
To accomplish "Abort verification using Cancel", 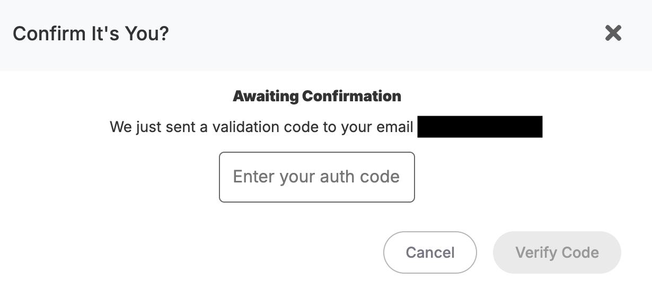I will [430, 252].
